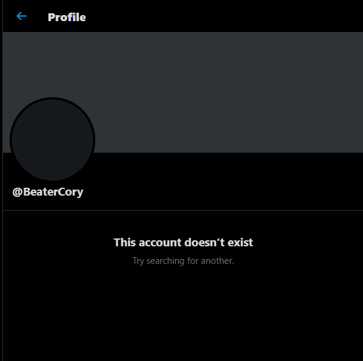This screenshot has width=363, height=361.
Task: Go back using the blue arrow
Action: (x=22, y=16)
